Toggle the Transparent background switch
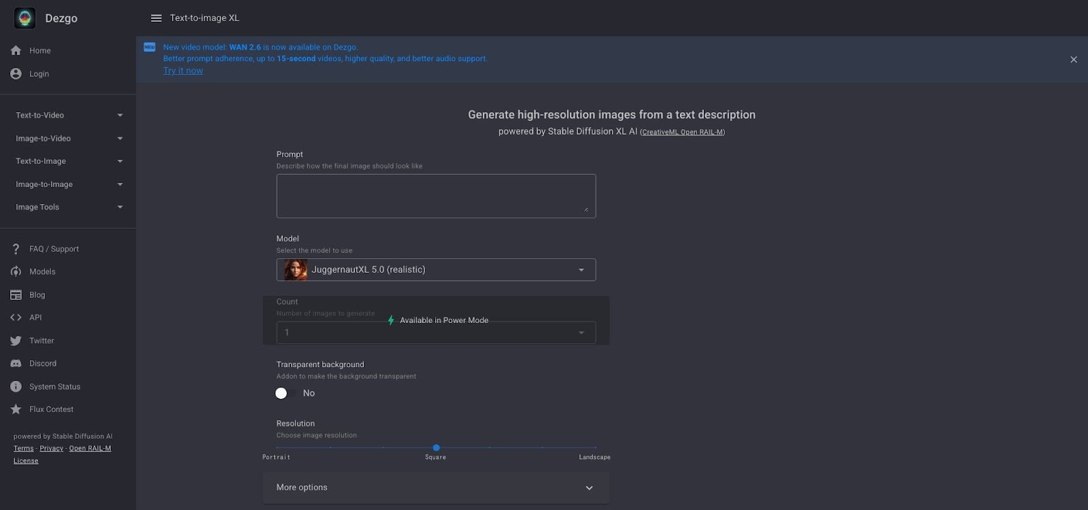This screenshot has width=1088, height=510. point(286,393)
